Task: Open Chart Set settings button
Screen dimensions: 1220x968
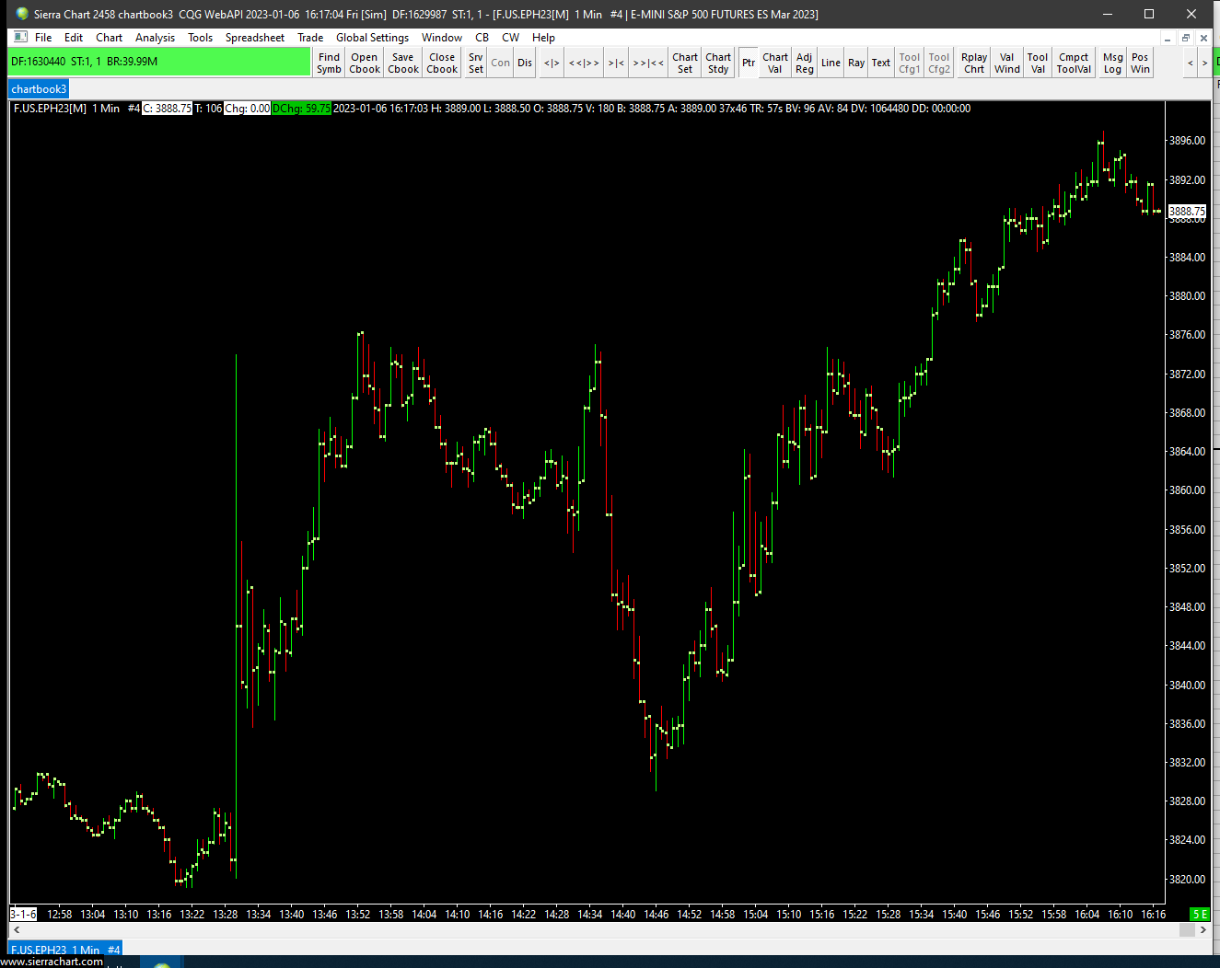Action: pyautogui.click(x=685, y=63)
